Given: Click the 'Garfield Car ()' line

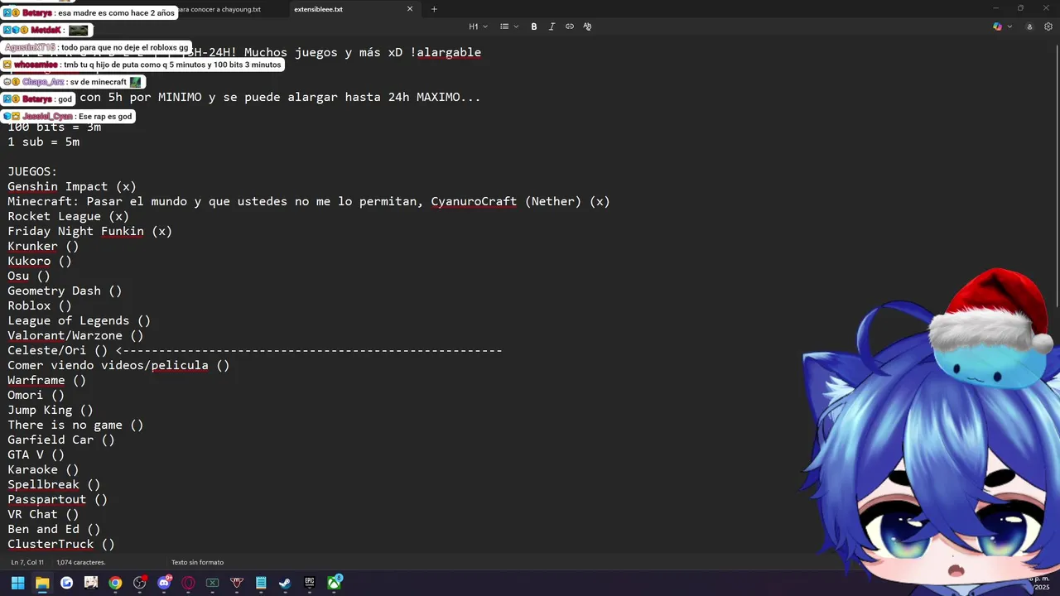Looking at the screenshot, I should tap(61, 440).
